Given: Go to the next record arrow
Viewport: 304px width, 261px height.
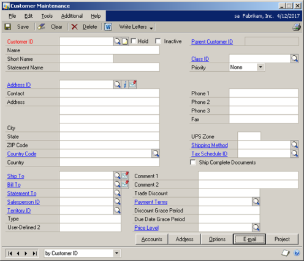Looking at the screenshot, I should click(x=26, y=254).
